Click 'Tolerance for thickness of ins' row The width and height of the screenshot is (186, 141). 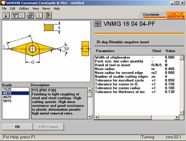pos(137,92)
